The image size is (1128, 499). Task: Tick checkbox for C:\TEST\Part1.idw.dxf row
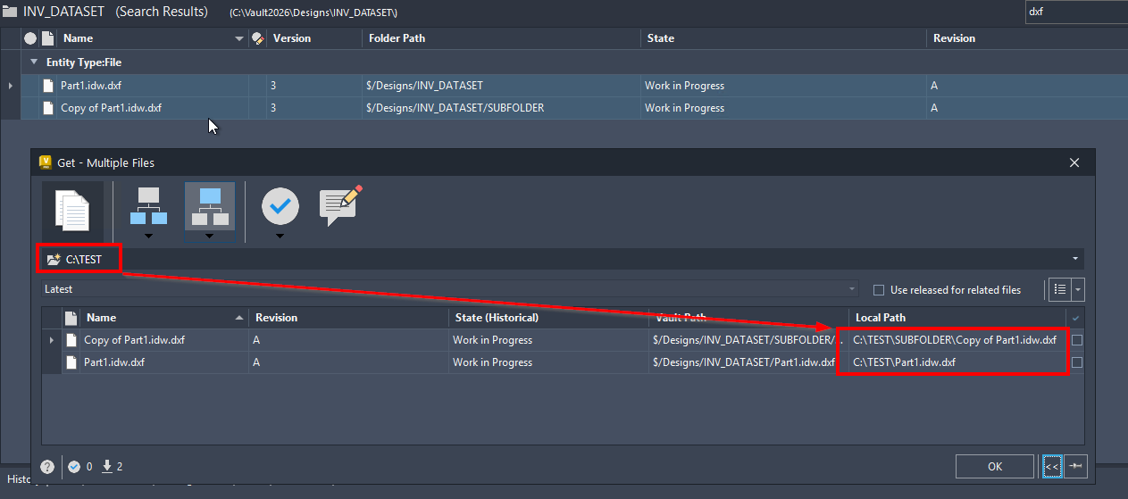pos(1077,362)
